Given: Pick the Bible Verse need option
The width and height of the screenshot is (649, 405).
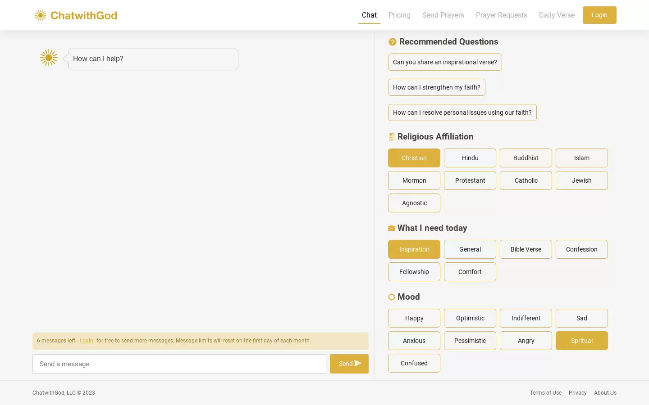Looking at the screenshot, I should point(526,249).
